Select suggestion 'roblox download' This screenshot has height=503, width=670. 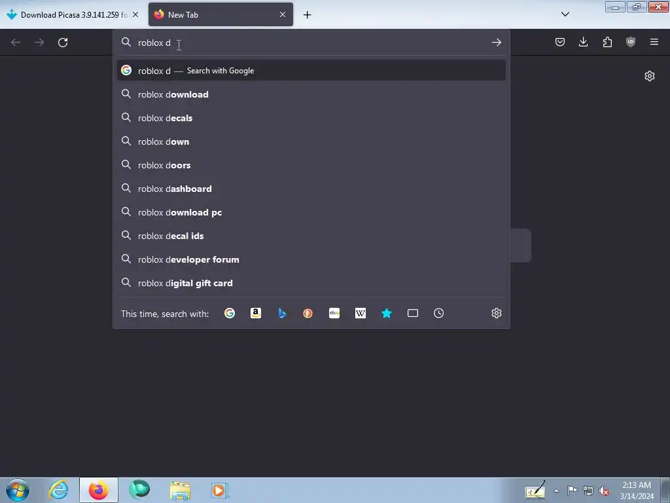pyautogui.click(x=311, y=94)
